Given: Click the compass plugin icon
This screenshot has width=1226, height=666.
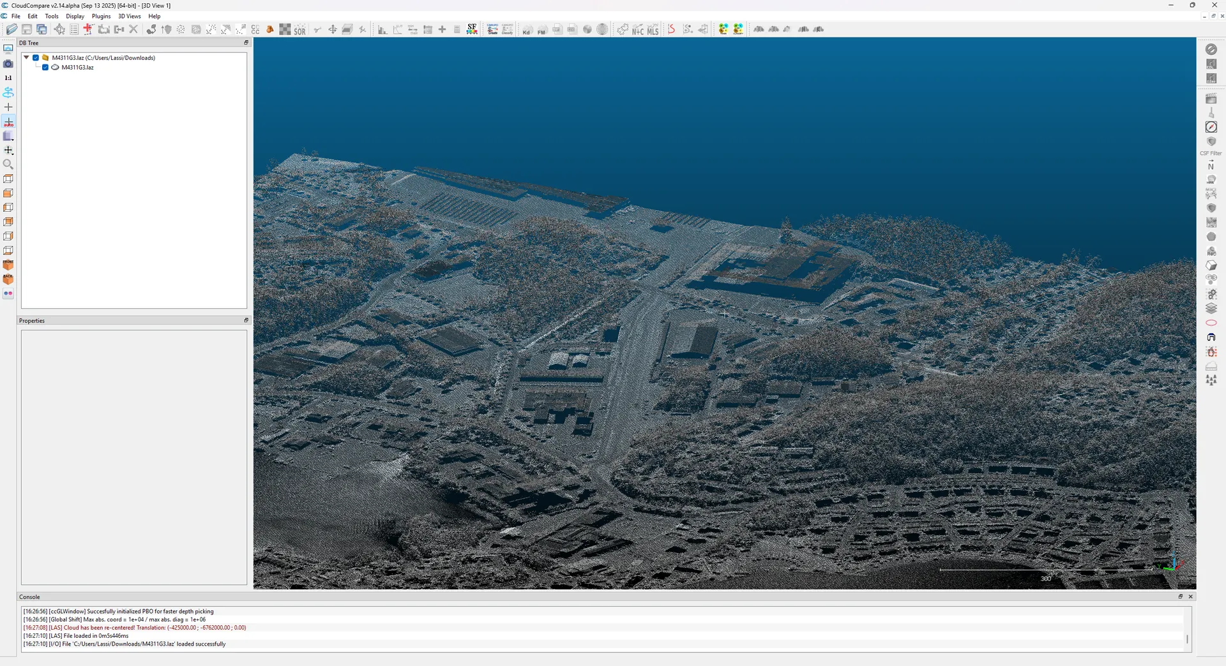Looking at the screenshot, I should click(x=1211, y=127).
